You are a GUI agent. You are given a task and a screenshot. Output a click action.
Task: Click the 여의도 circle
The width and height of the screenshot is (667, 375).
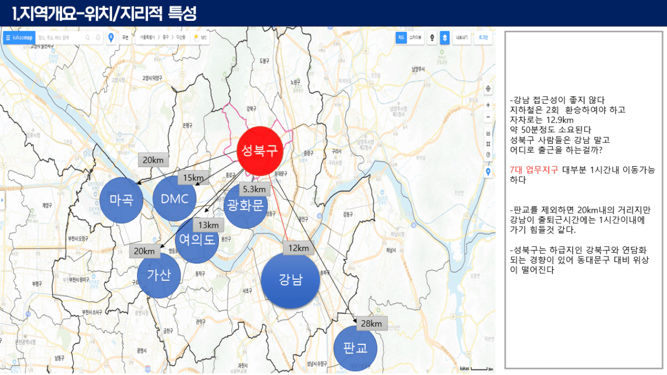pyautogui.click(x=197, y=240)
